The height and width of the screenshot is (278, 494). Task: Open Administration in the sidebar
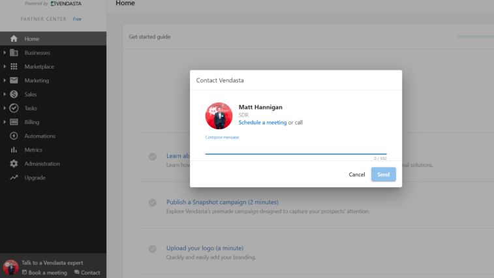point(53,164)
